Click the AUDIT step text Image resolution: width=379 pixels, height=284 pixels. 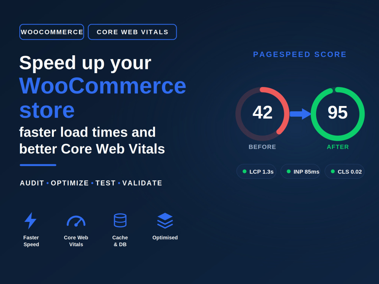[x=32, y=183]
